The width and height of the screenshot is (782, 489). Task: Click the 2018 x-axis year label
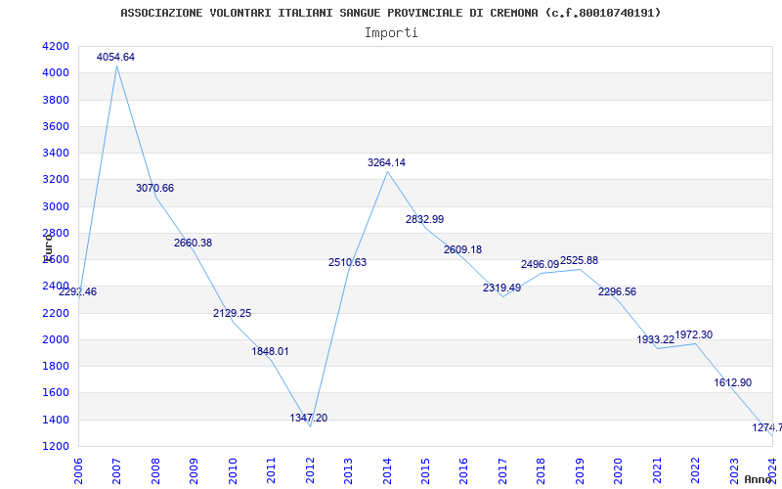pos(542,470)
